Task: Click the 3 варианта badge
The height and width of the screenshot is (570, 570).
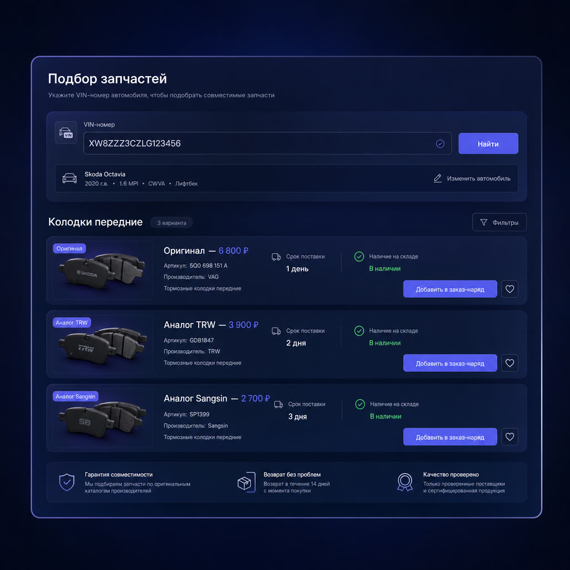Action: (x=171, y=223)
